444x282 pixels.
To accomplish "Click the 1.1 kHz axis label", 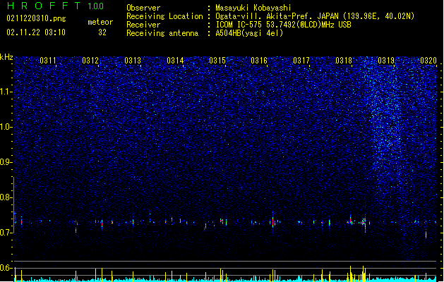I will tap(6, 92).
